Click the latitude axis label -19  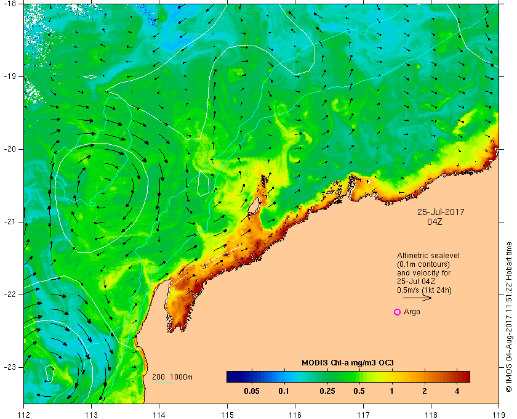click(9, 76)
